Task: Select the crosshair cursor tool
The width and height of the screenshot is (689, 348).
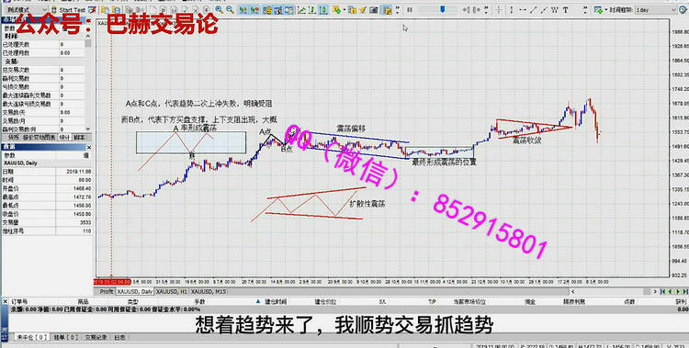Action: click(x=498, y=10)
